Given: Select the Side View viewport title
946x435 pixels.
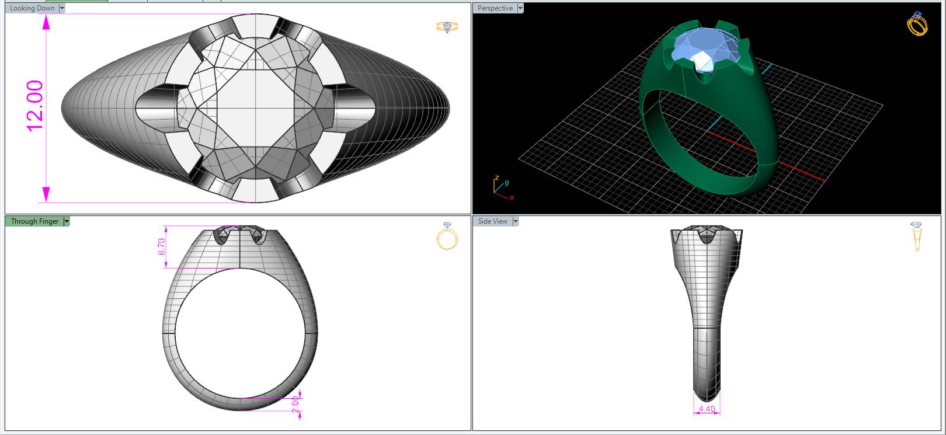Looking at the screenshot, I should point(493,221).
